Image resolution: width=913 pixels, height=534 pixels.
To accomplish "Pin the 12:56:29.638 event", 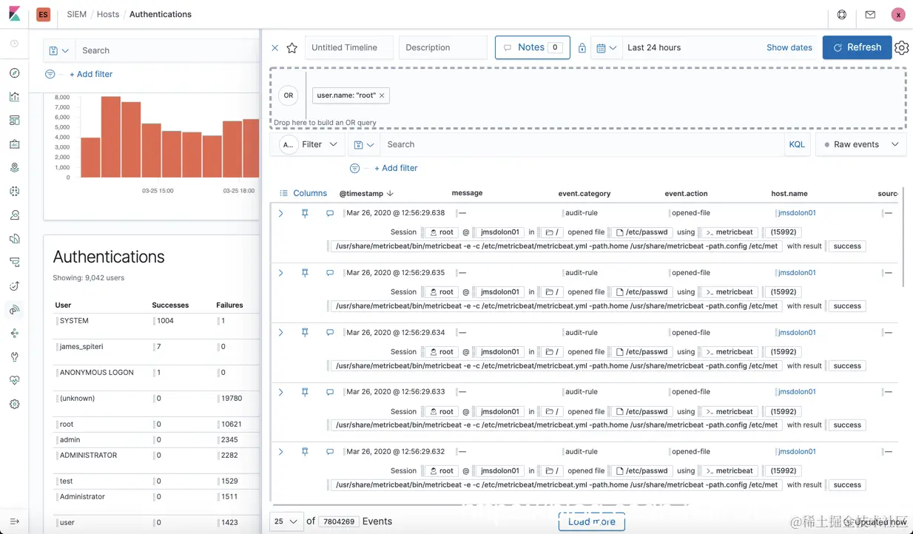I will pos(305,213).
